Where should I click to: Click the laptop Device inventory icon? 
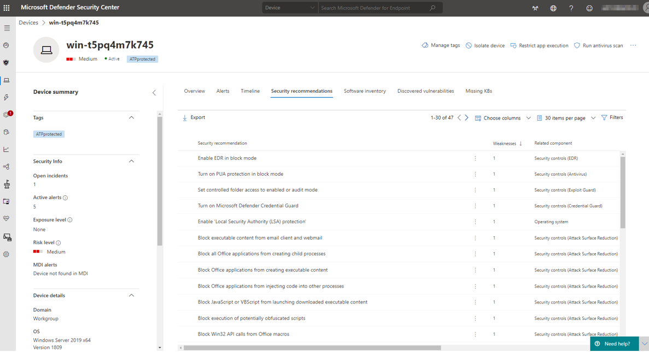tap(6, 80)
